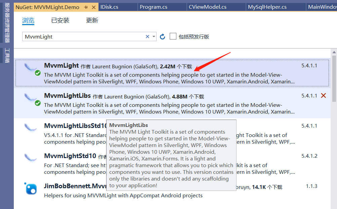Screen dimensions: 337x209
Task: Click the MvvmLightLibs package title
Action: [67, 95]
